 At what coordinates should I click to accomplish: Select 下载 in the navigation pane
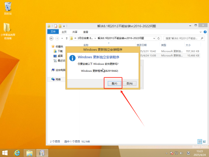tap(58, 51)
